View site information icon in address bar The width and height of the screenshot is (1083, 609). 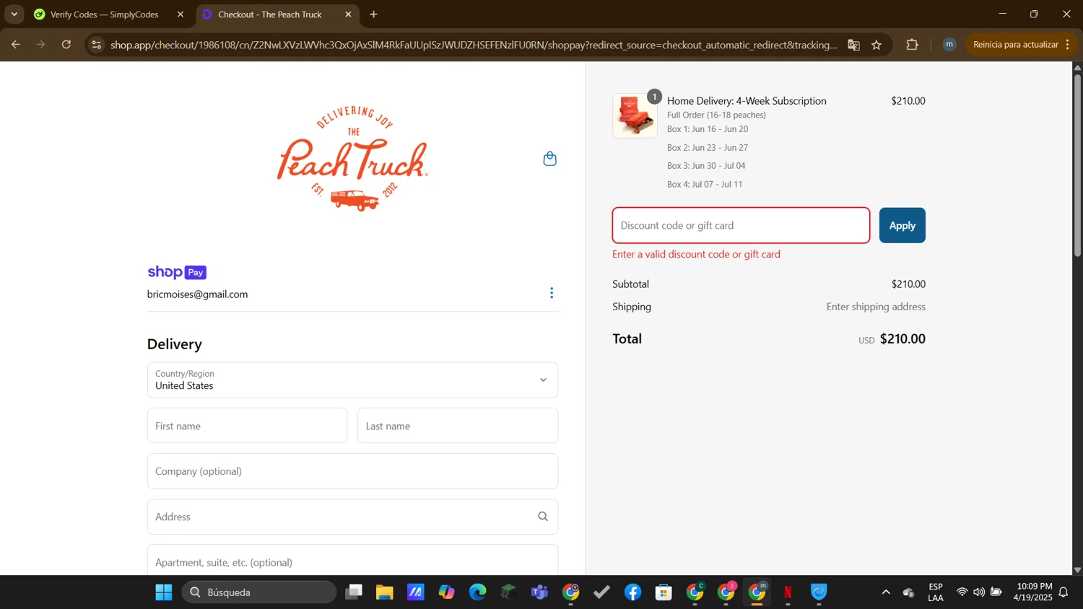[97, 45]
